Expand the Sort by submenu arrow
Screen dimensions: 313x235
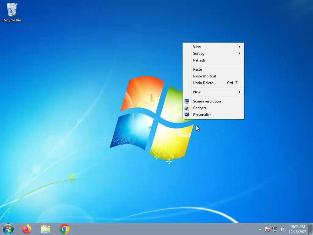coord(240,53)
